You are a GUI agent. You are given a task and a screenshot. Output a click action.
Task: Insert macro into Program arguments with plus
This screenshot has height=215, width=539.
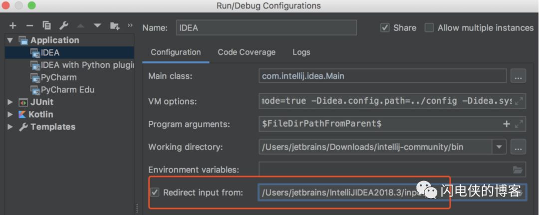tap(507, 124)
